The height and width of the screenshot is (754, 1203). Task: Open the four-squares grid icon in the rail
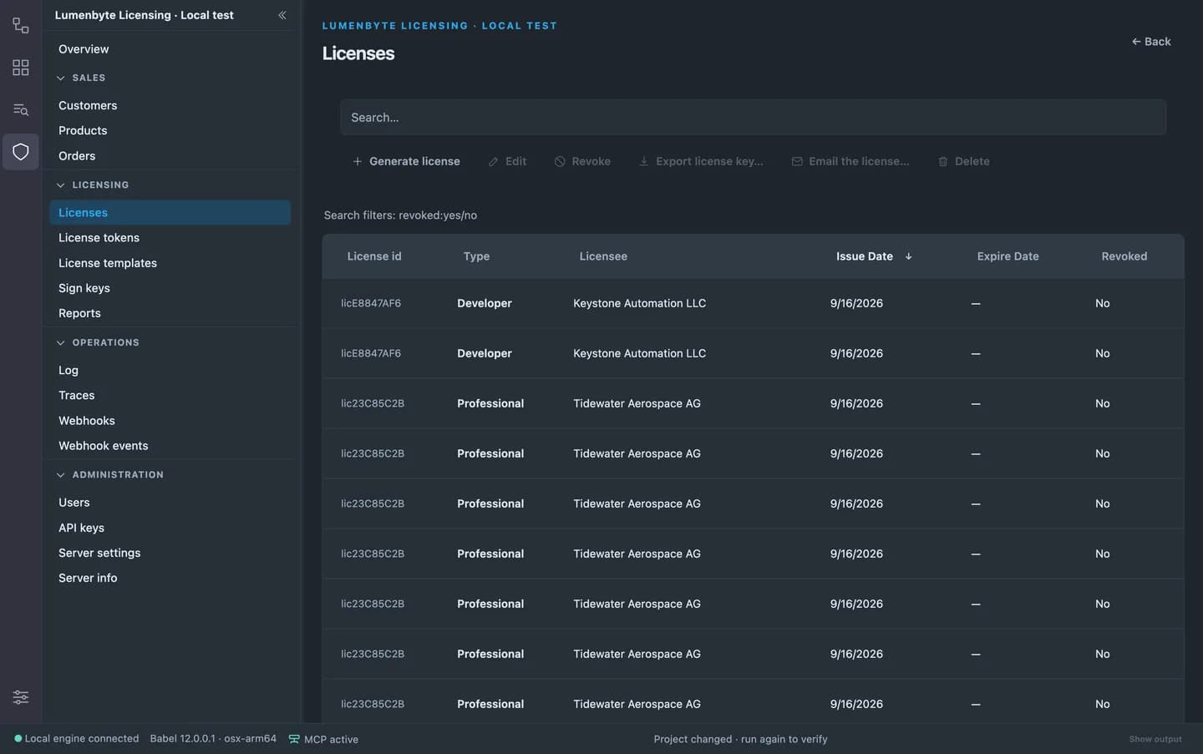pos(21,68)
